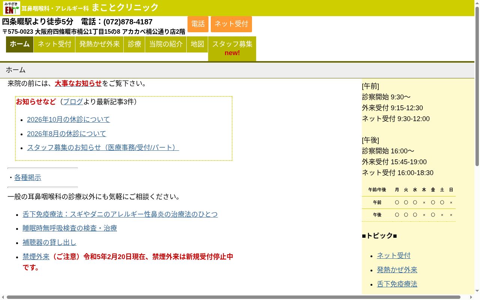The height and width of the screenshot is (300, 480).
Task: Click the scroll down arrow
Action: [x=477, y=291]
